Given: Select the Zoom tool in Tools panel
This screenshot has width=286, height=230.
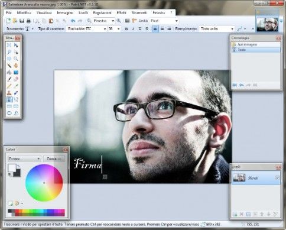Looking at the screenshot, I should [16, 59].
